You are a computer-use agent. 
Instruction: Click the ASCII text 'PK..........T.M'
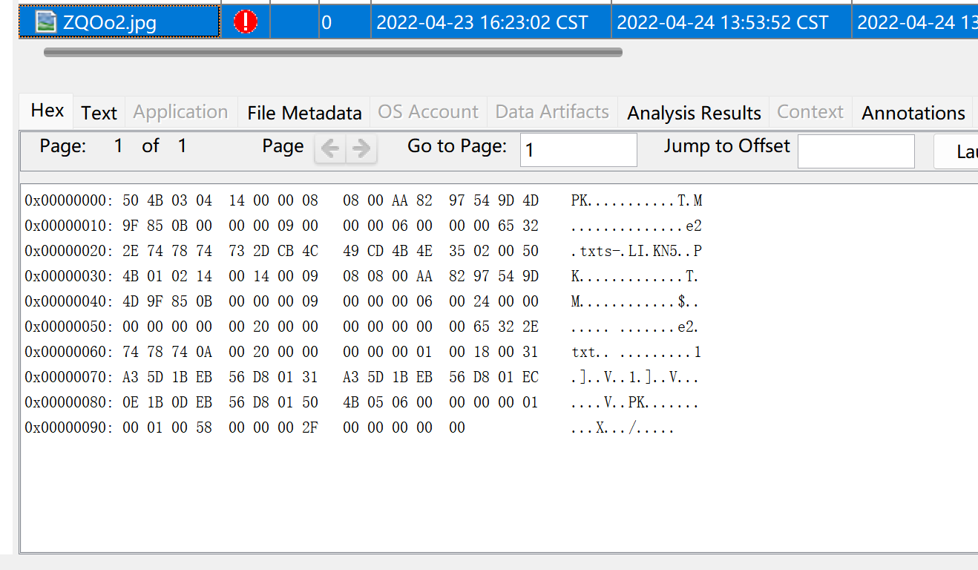click(637, 200)
